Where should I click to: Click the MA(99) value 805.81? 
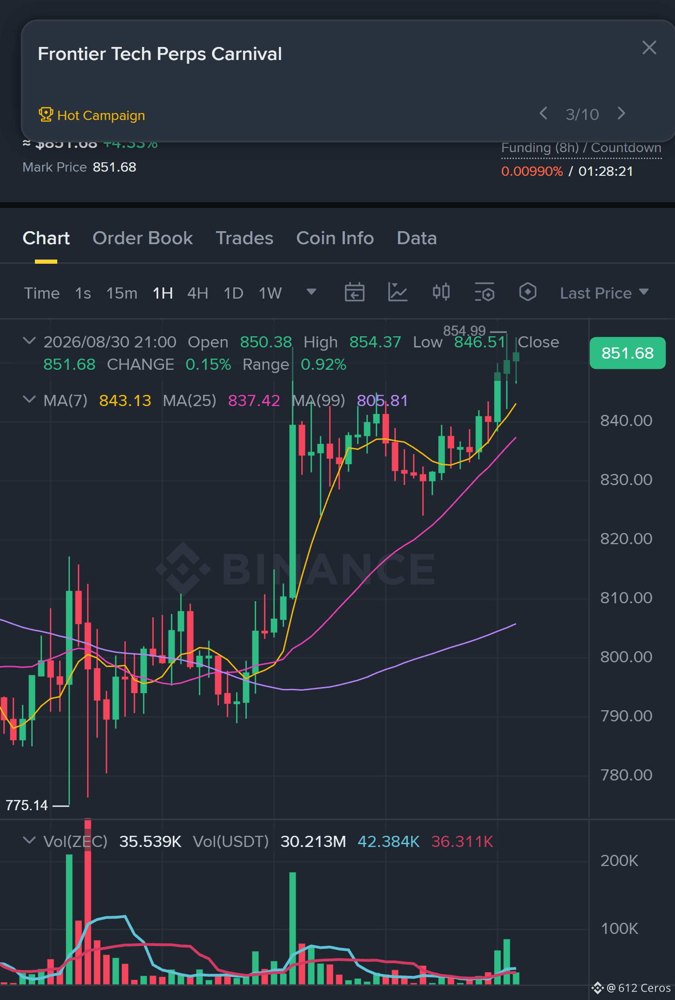(x=382, y=400)
